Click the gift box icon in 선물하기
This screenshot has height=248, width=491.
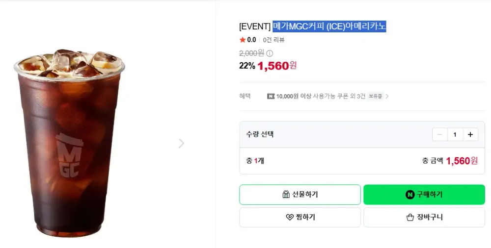tap(286, 195)
